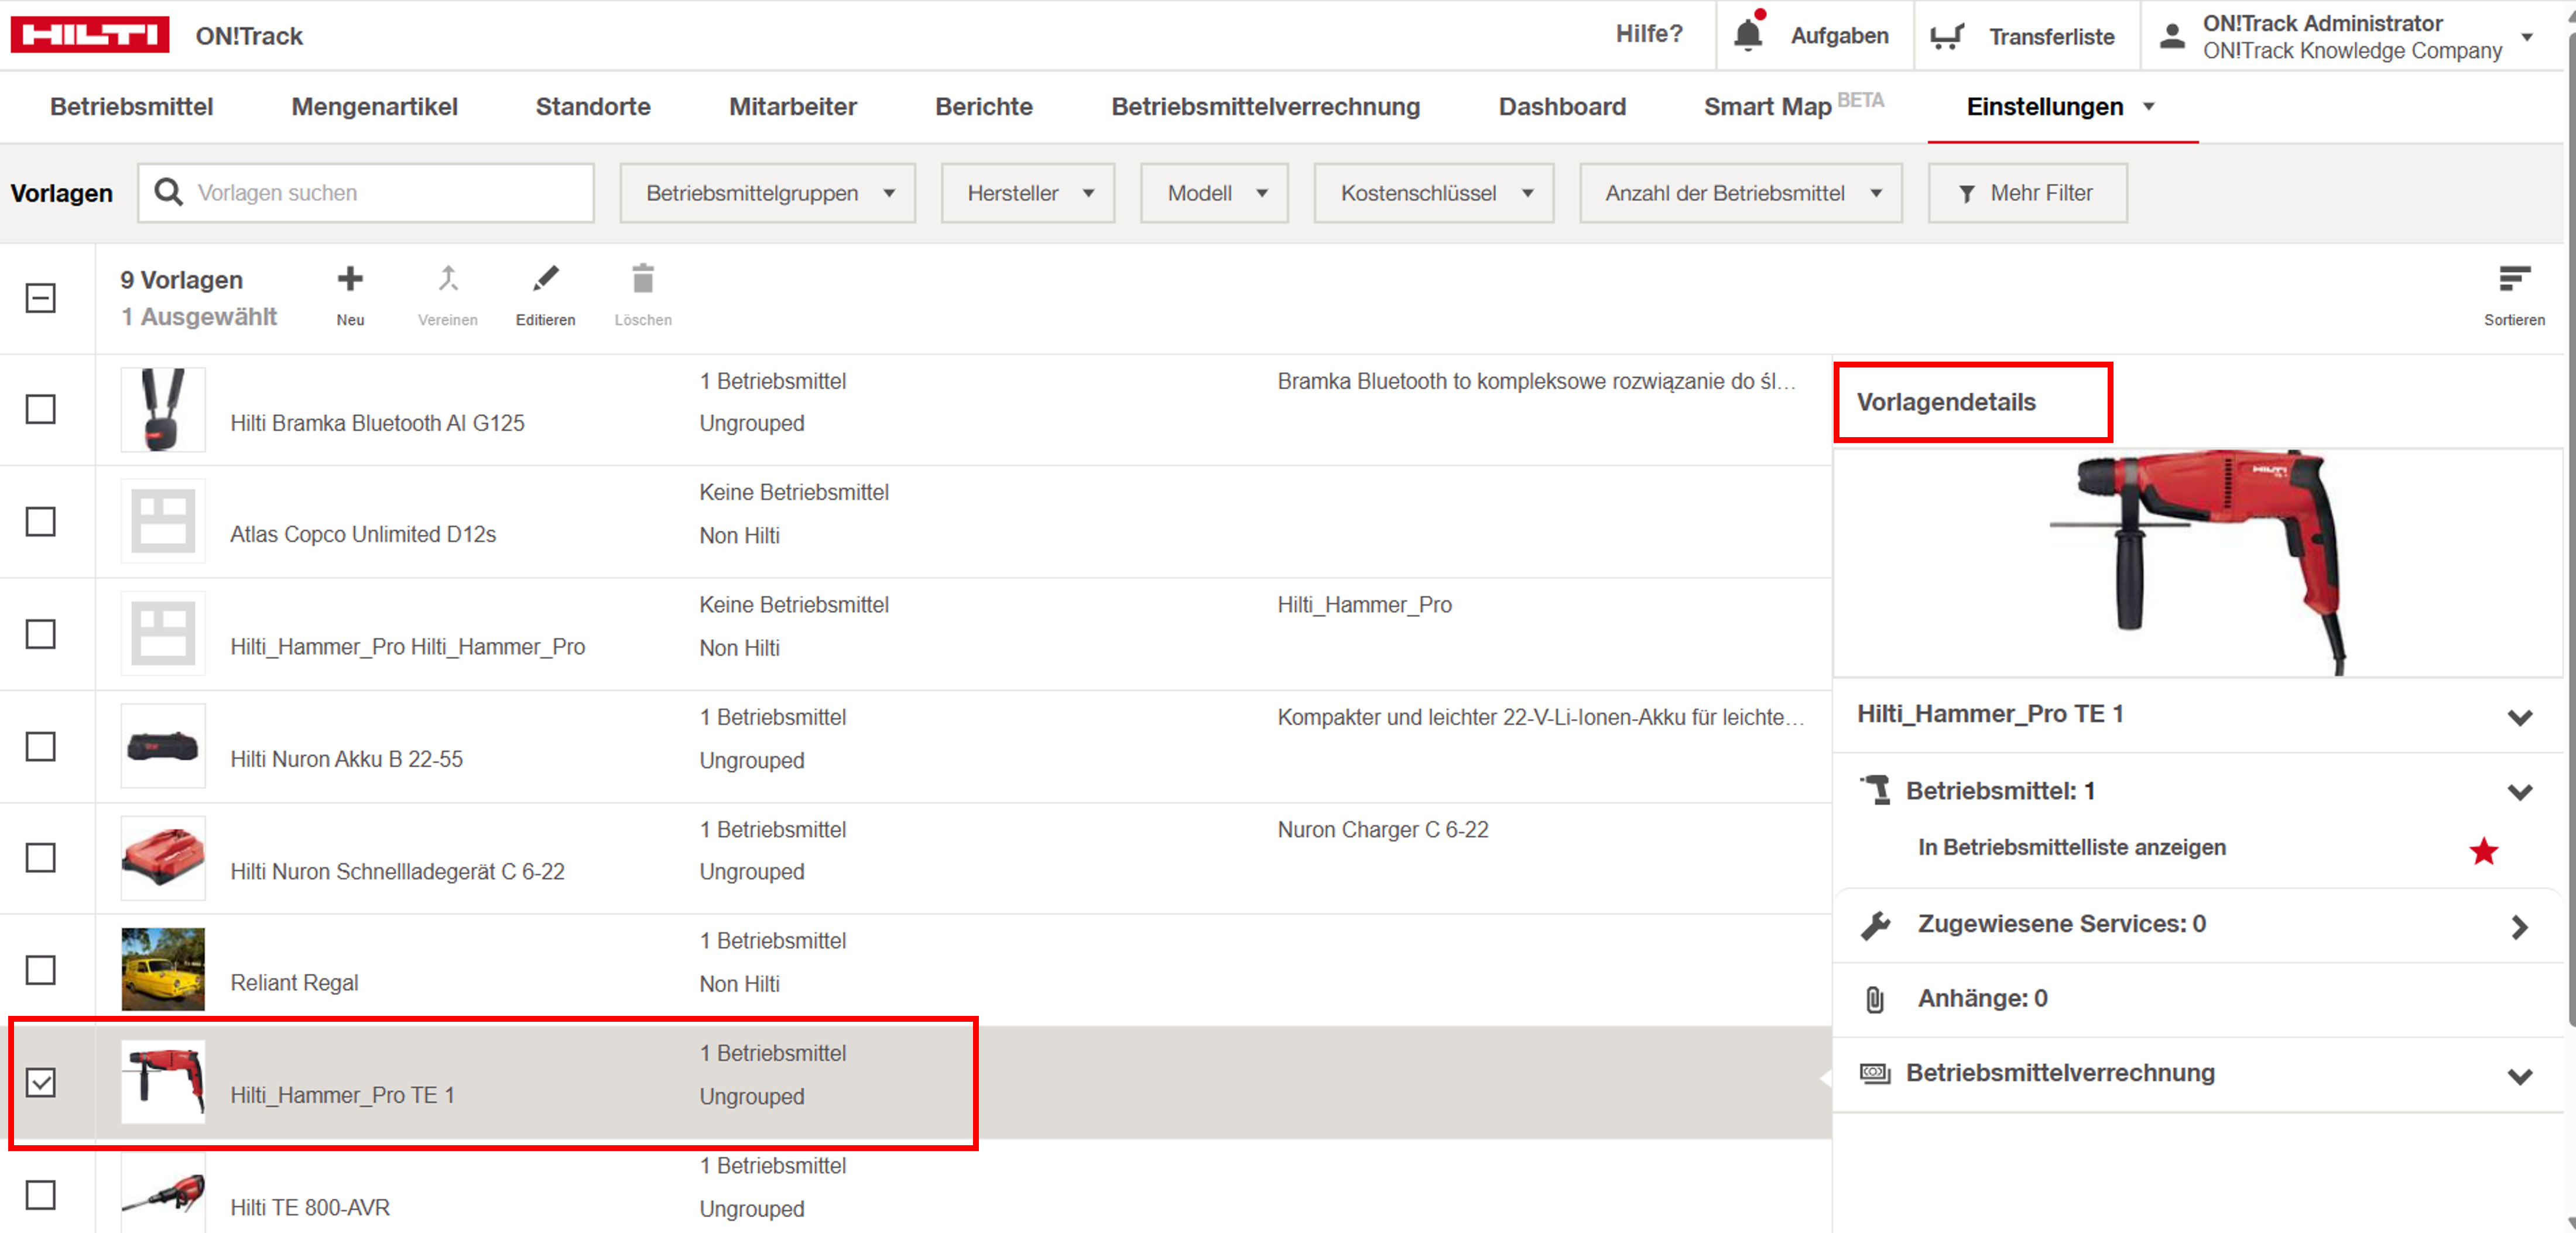Screen dimensions: 2576x1233
Task: Check the Hilti Nuron Akku B 22-55 checkbox
Action: (41, 746)
